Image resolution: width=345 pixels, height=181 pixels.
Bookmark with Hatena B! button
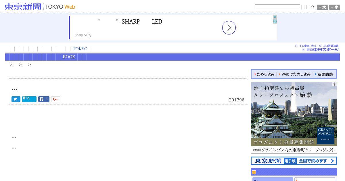tap(29, 99)
